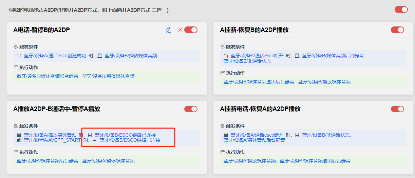This screenshot has height=178, width=415.
Task: Click the 1拖2时电话抢占A2DP section heading
Action: coord(89,10)
